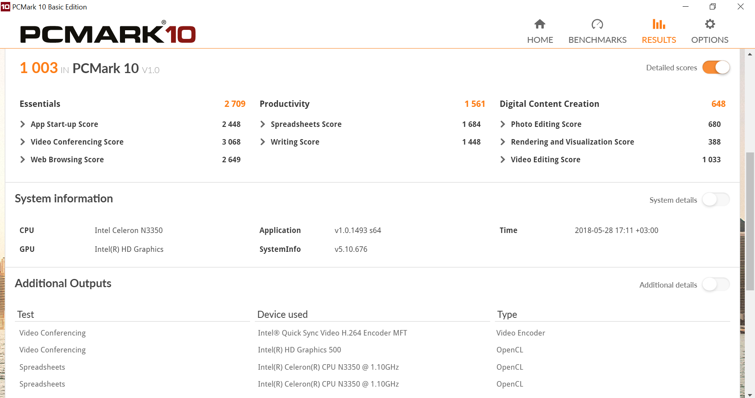Click the Device used column header
The image size is (755, 398).
point(282,314)
